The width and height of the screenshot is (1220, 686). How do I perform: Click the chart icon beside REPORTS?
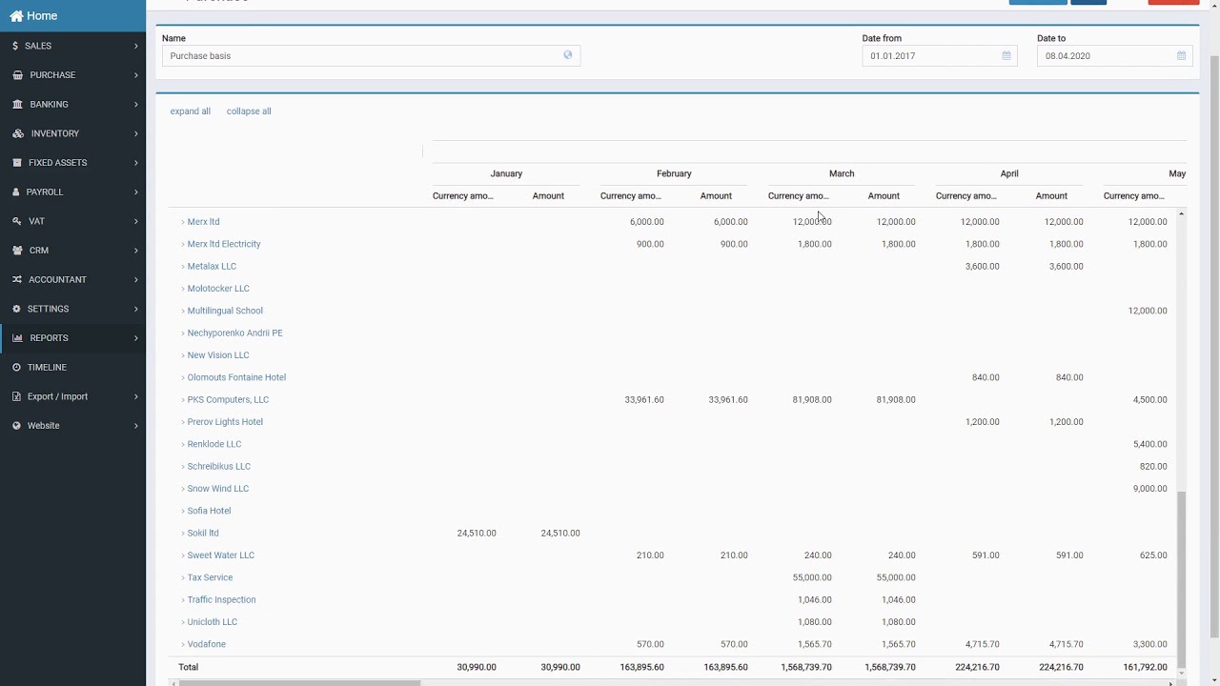pos(18,338)
